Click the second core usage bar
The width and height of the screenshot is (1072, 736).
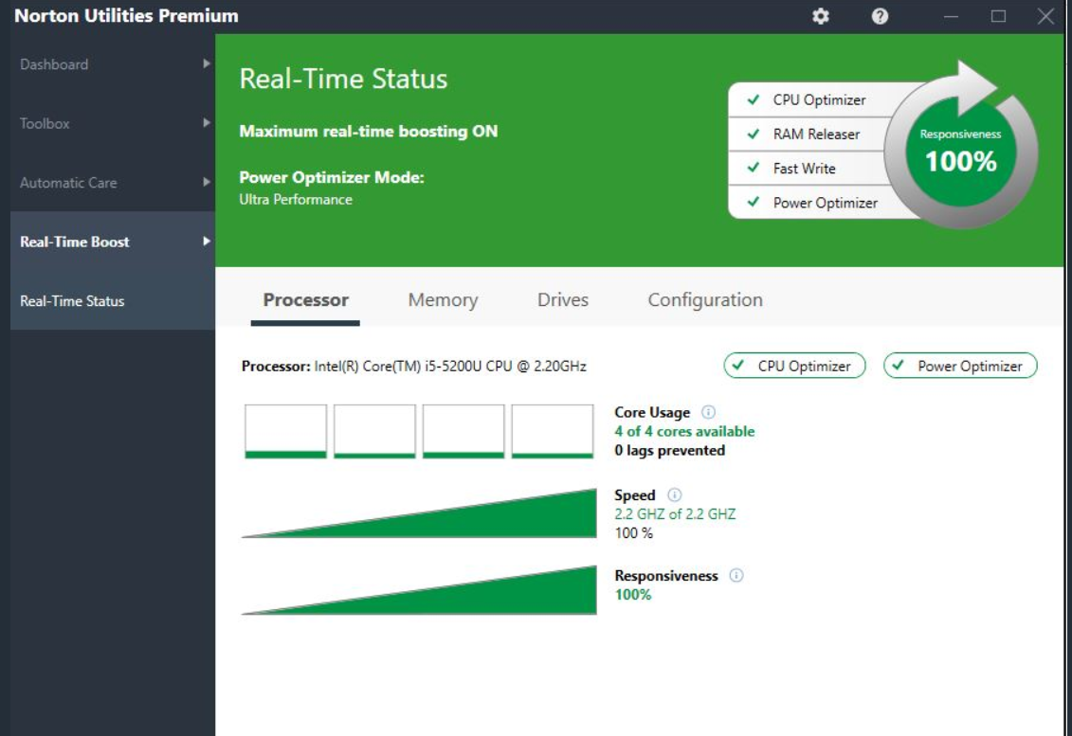374,431
